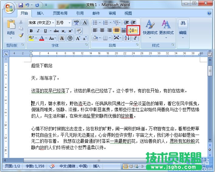Toggle Italic formatting
This screenshot has width=215, height=172.
point(38,31)
